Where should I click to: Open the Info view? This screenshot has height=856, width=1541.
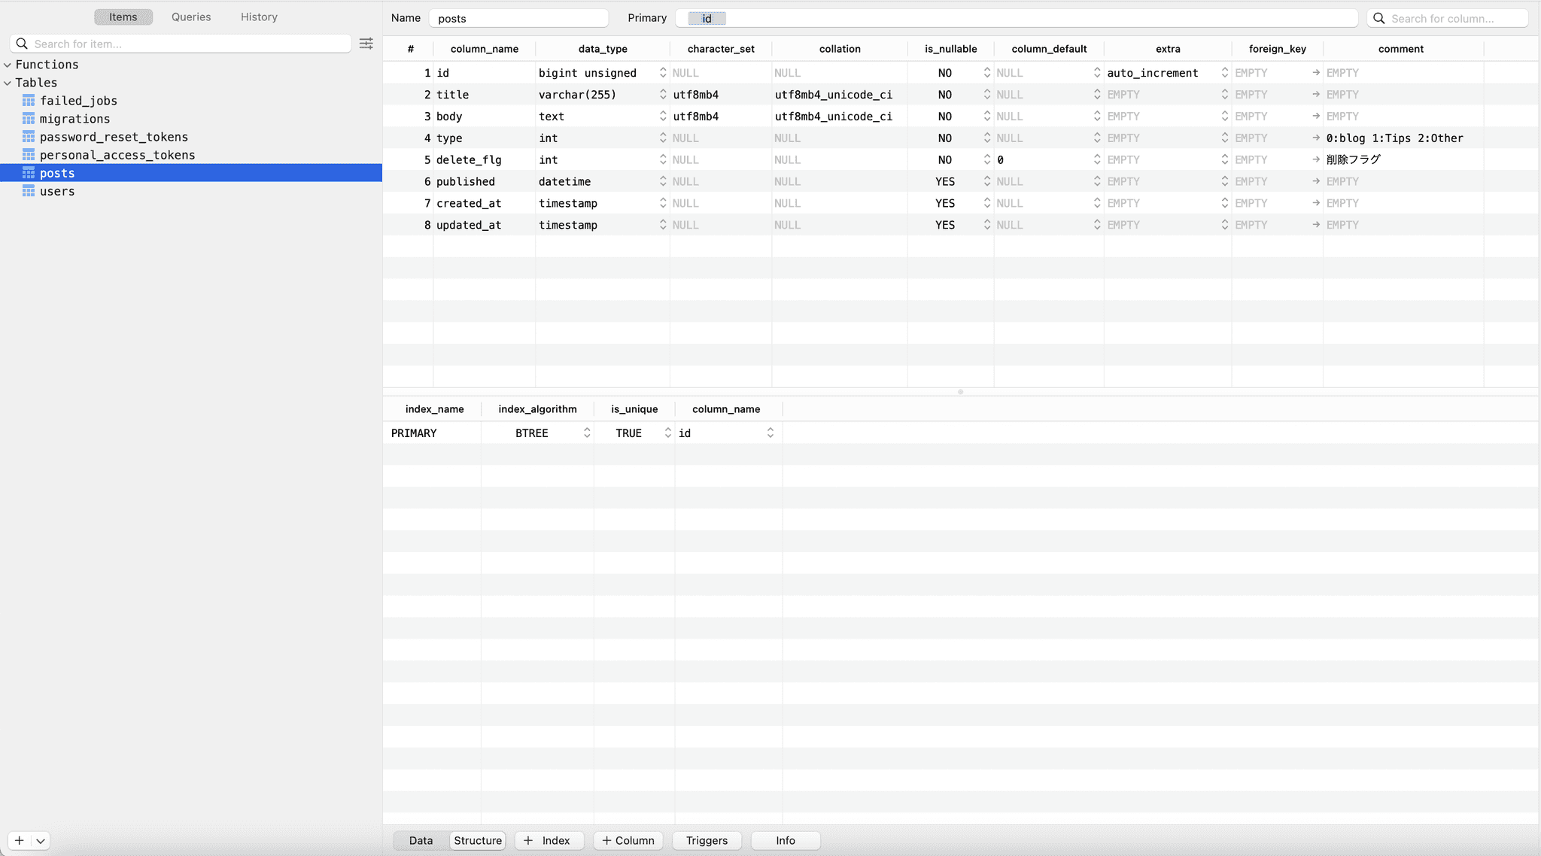pos(785,840)
